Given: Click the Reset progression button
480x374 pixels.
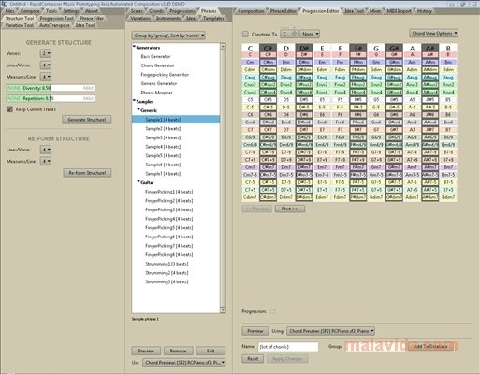Looking at the screenshot, I should tap(253, 359).
